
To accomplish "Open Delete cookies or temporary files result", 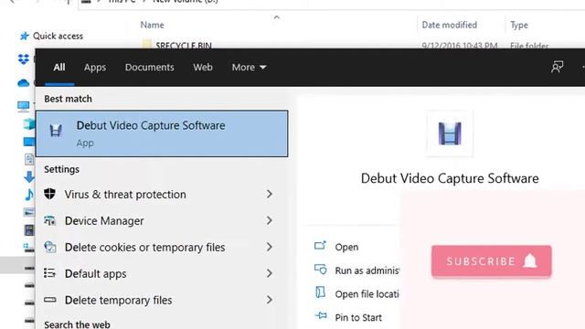I will coord(162,248).
